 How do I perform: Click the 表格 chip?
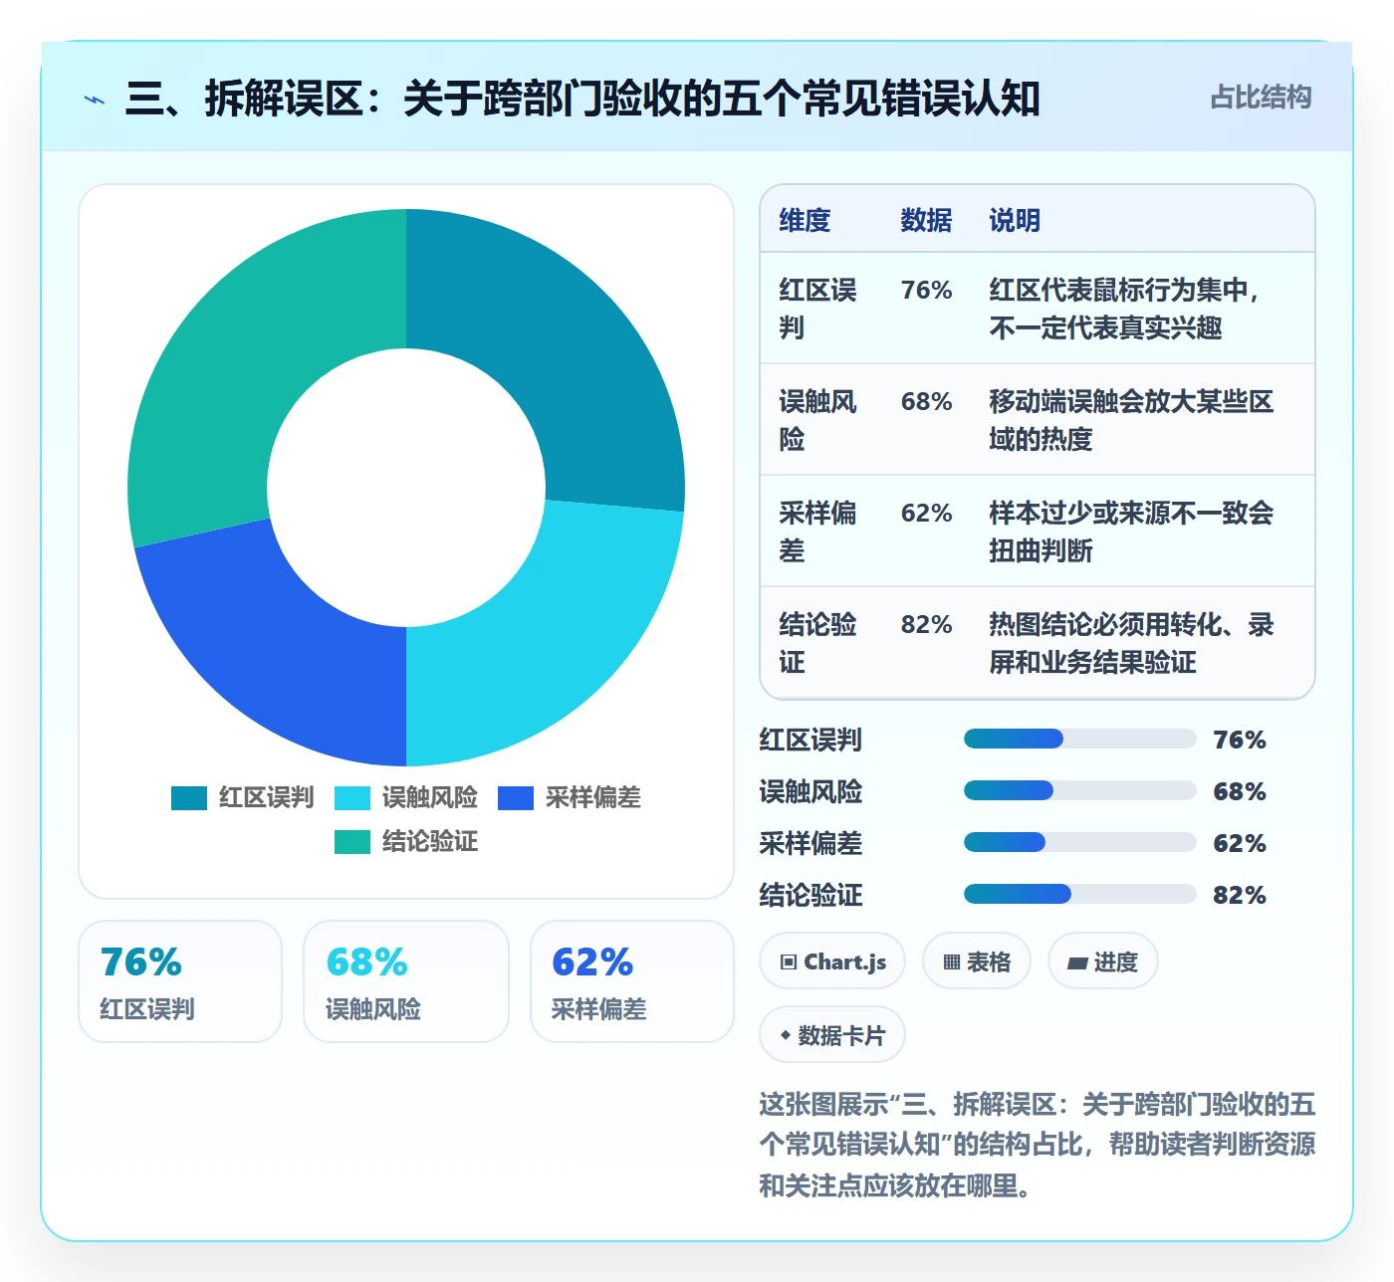[977, 961]
